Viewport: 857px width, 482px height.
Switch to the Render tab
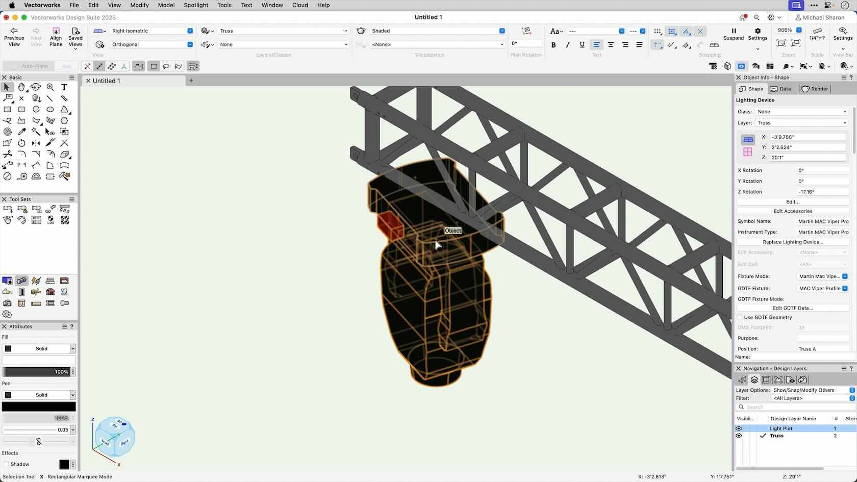click(x=815, y=89)
